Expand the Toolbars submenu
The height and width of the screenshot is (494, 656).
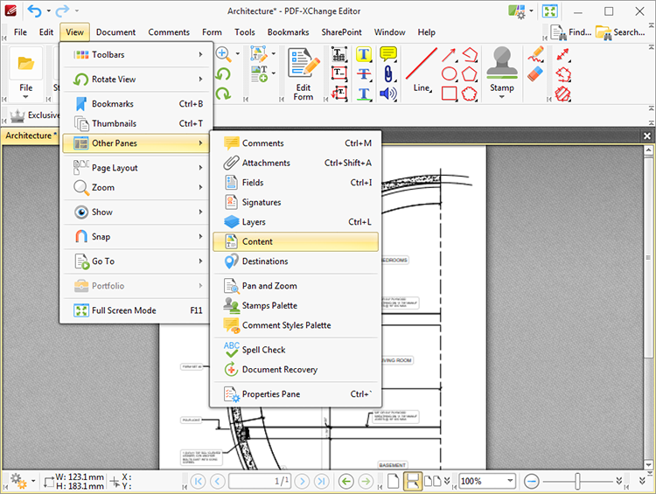point(136,54)
